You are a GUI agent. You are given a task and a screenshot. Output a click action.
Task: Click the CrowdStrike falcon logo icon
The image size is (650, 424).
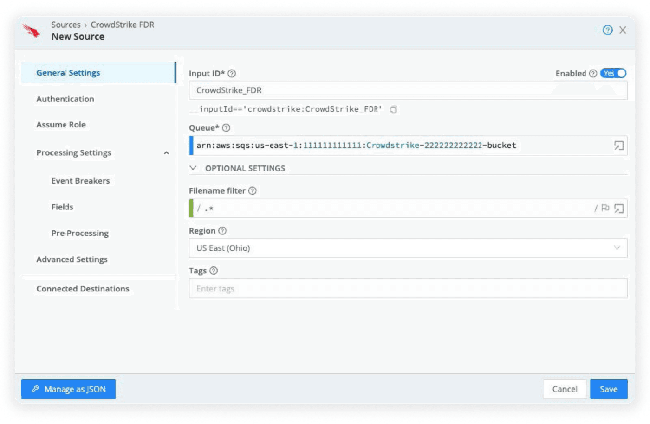click(31, 31)
